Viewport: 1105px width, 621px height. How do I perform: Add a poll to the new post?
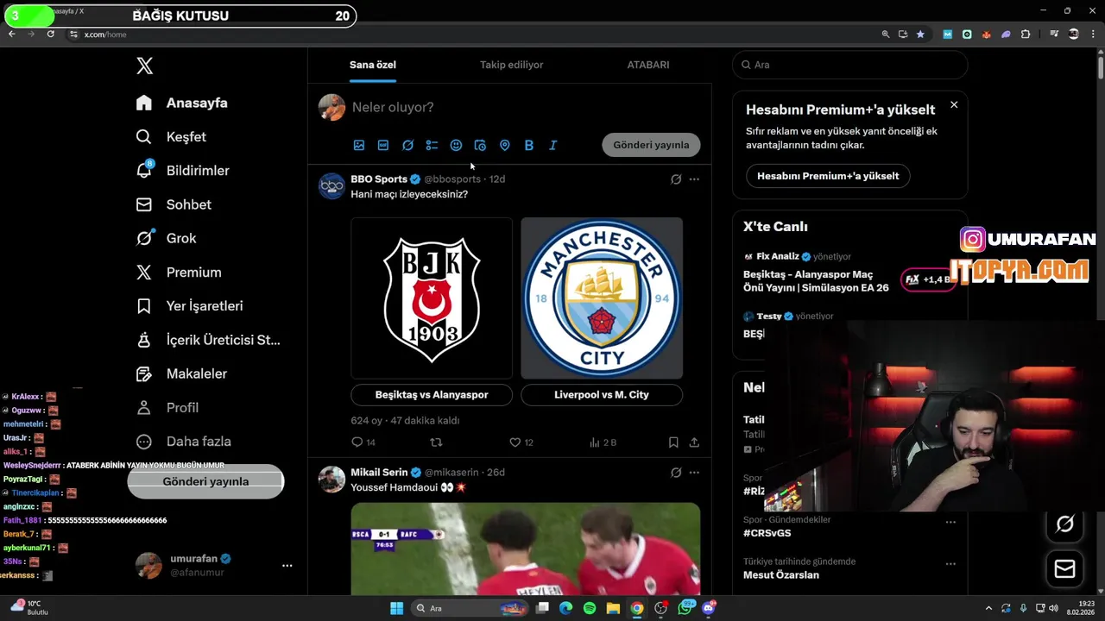432,145
